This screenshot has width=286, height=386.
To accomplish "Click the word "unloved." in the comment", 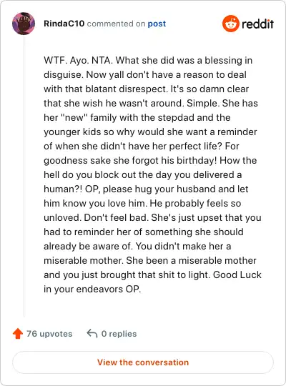I will tap(63, 217).
